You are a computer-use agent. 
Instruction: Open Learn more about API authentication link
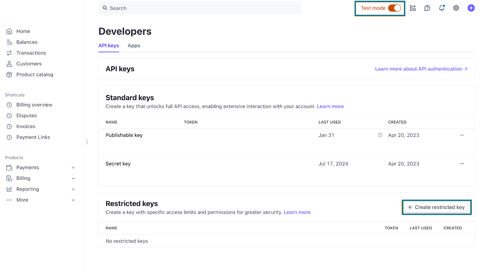(x=421, y=69)
